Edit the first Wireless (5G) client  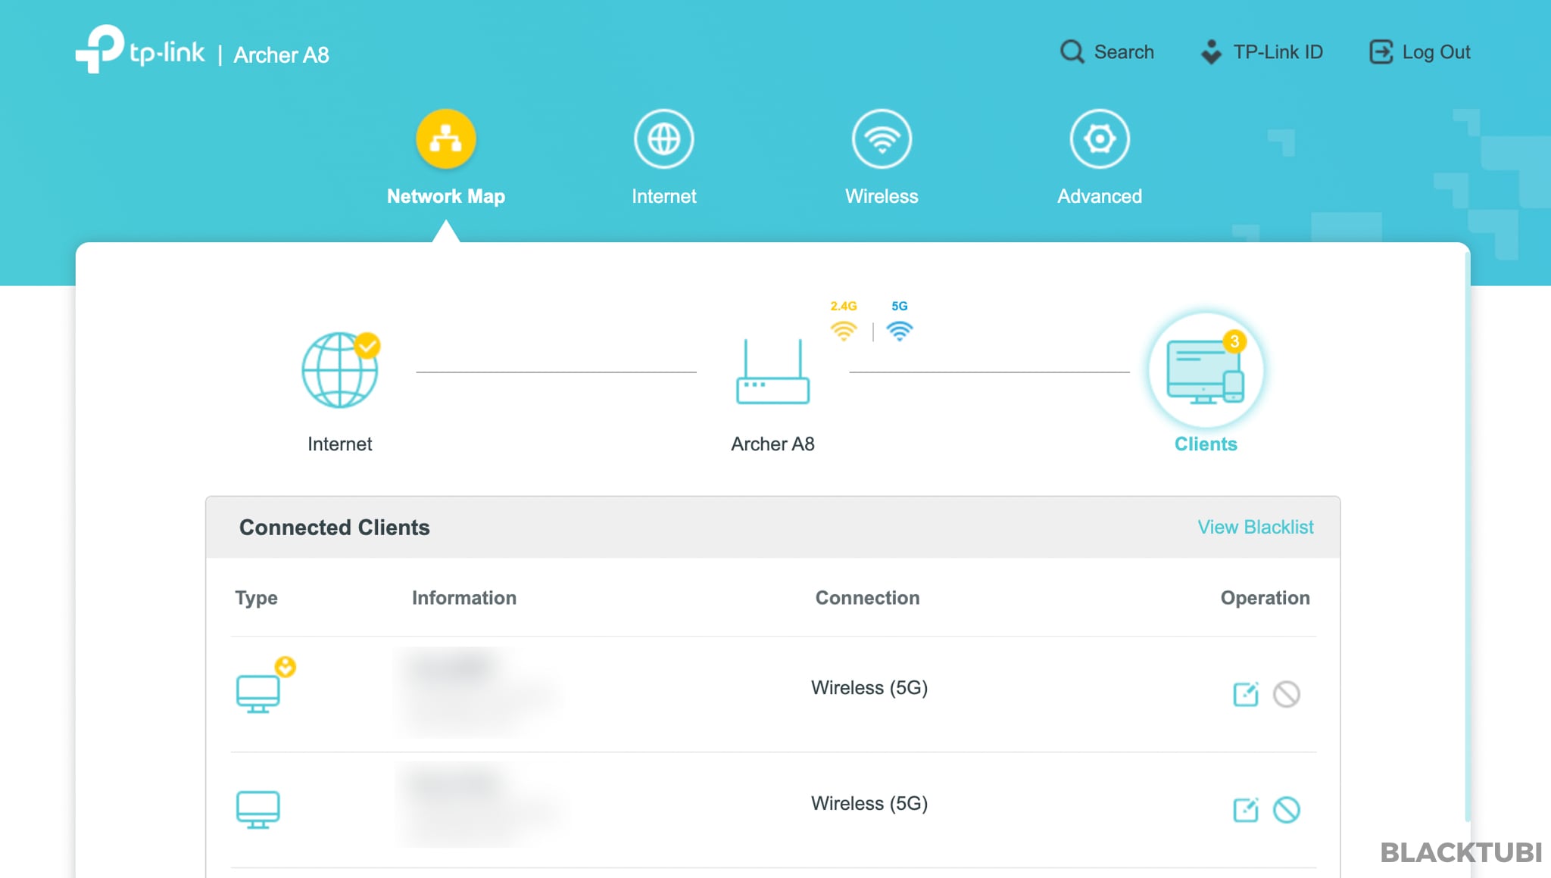1246,694
